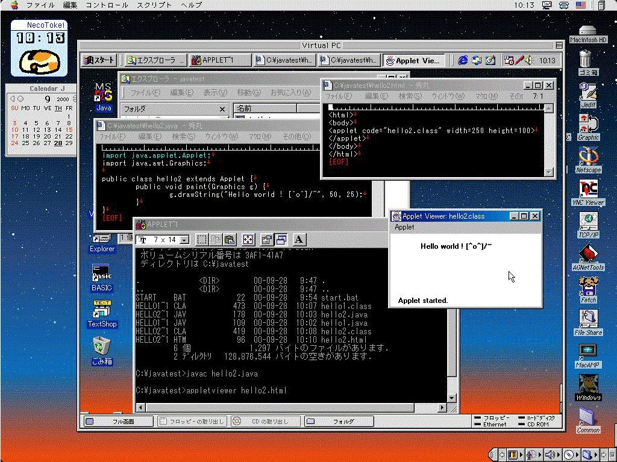Open the ファイル menu in Mac menu bar
617x462 pixels.
[40, 5]
